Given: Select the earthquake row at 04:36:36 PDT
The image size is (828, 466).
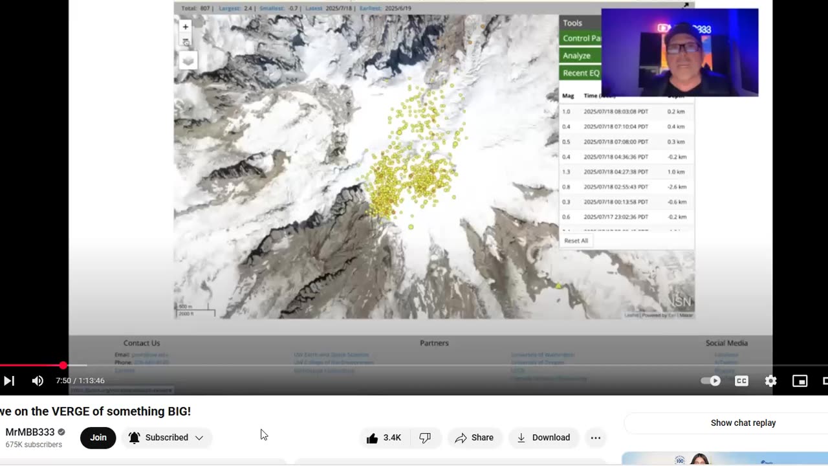Looking at the screenshot, I should point(626,157).
